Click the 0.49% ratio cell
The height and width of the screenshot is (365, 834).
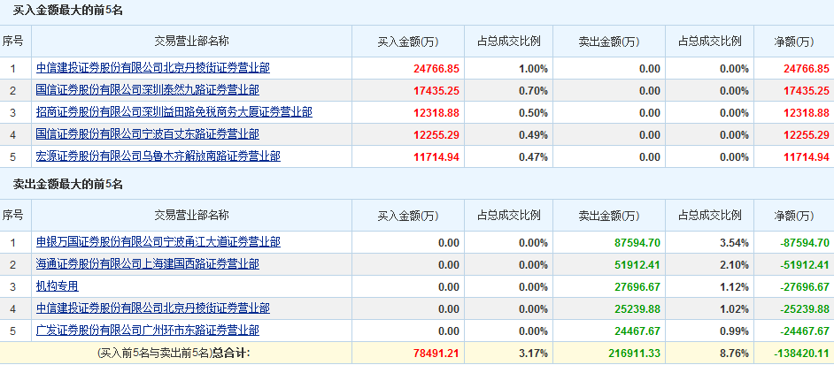tap(533, 135)
